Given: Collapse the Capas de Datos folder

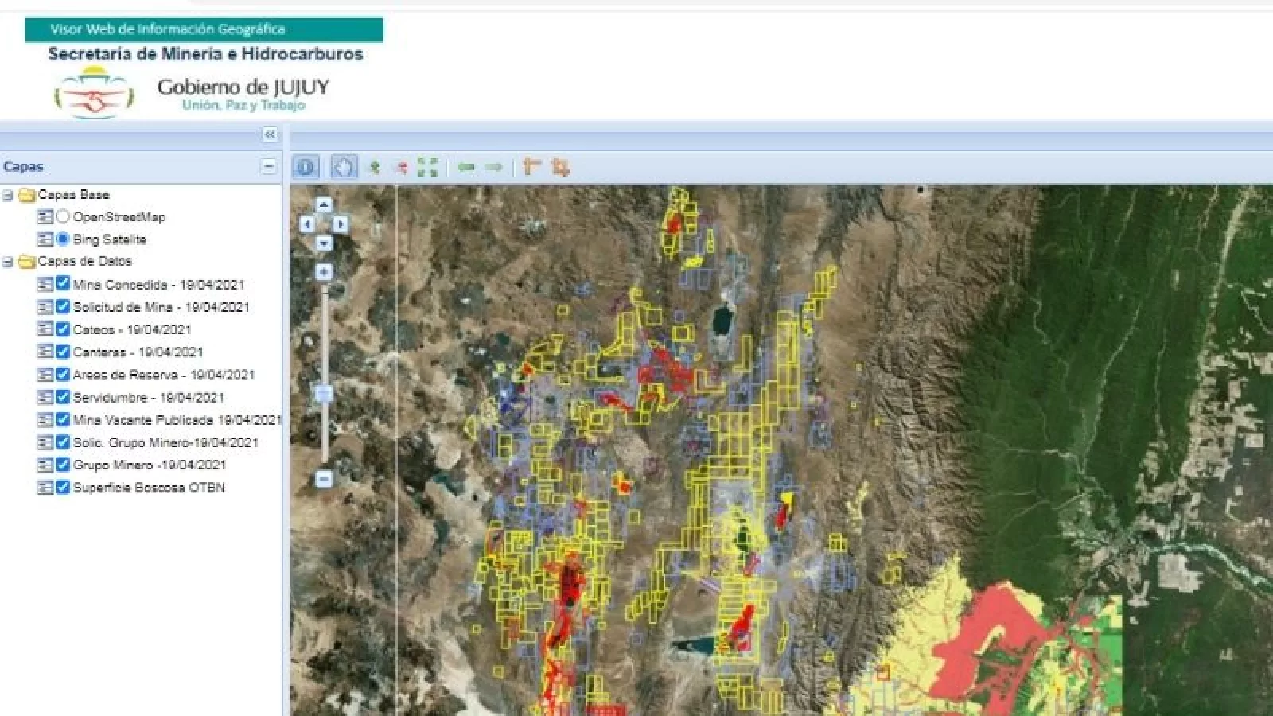Looking at the screenshot, I should [8, 262].
